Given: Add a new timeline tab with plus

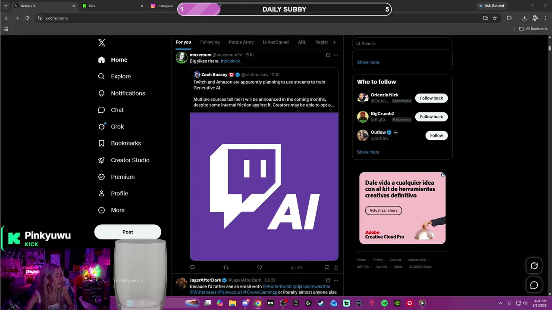Looking at the screenshot, I should coord(335,42).
